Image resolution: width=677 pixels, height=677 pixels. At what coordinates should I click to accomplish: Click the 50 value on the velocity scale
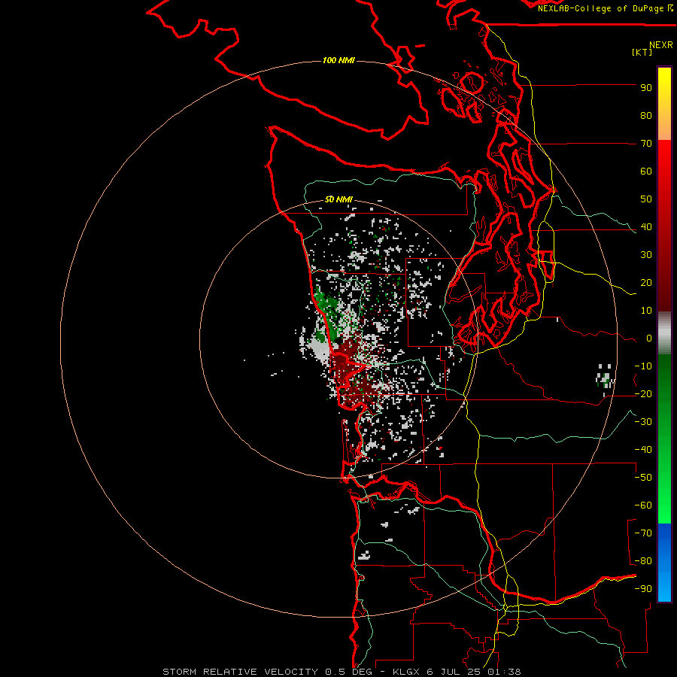646,199
